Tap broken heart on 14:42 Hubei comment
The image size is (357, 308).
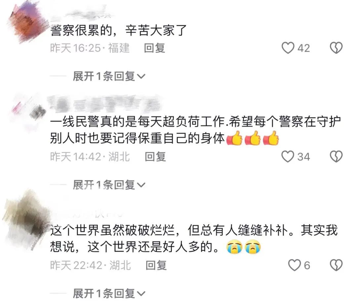[336, 156]
